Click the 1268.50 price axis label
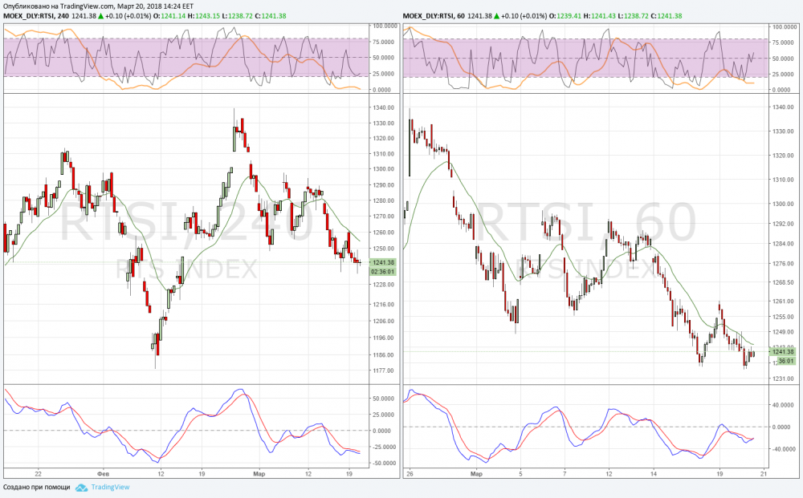 pos(784,282)
